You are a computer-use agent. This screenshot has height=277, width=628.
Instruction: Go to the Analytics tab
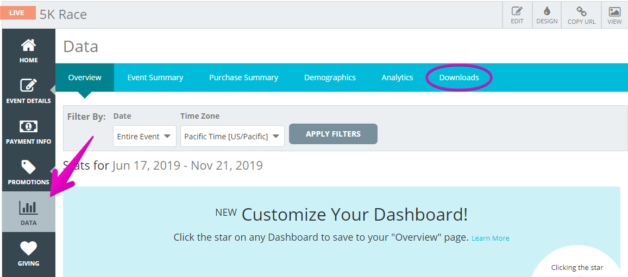coord(397,78)
